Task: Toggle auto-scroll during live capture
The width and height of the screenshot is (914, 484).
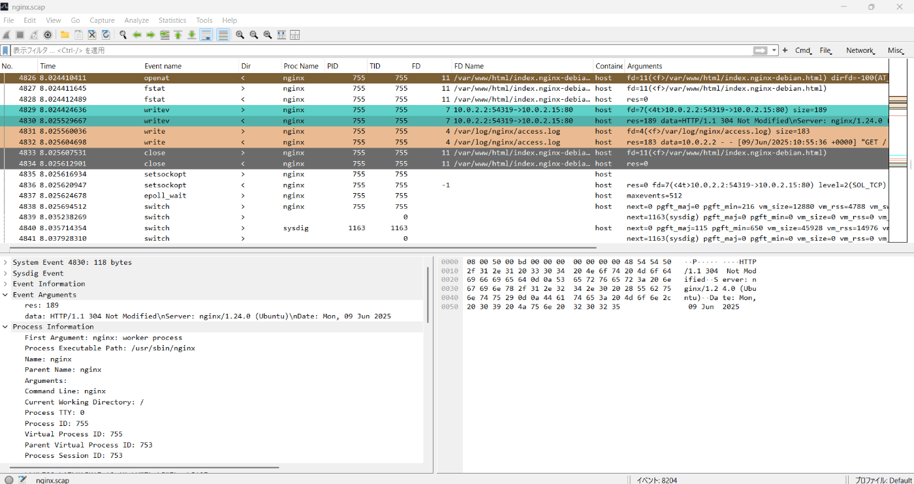Action: [x=206, y=35]
